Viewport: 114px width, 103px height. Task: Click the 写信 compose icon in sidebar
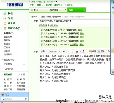(x=5, y=18)
